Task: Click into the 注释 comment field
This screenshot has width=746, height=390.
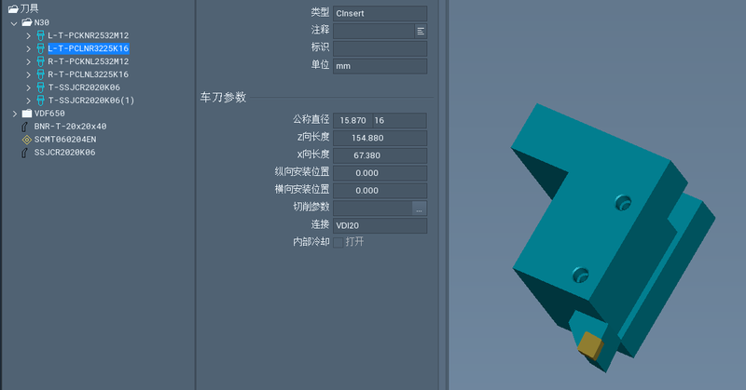Action: [x=374, y=31]
